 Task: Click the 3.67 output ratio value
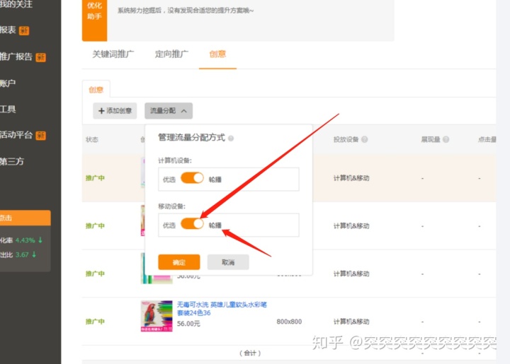pyautogui.click(x=22, y=254)
